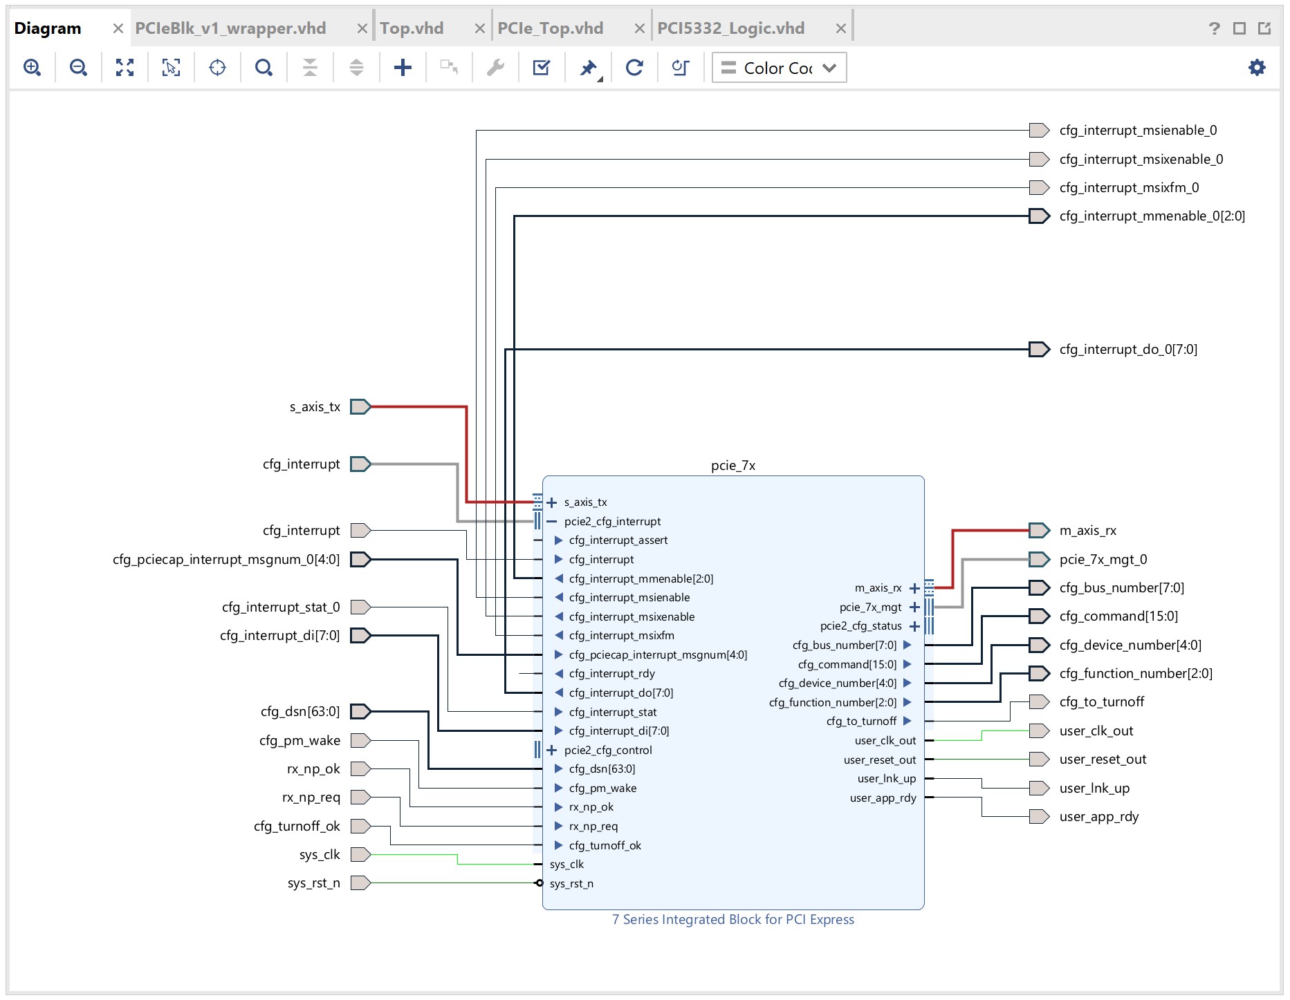Click the Auto-fit selection crosshair icon
This screenshot has width=1290, height=1000.
[x=217, y=68]
